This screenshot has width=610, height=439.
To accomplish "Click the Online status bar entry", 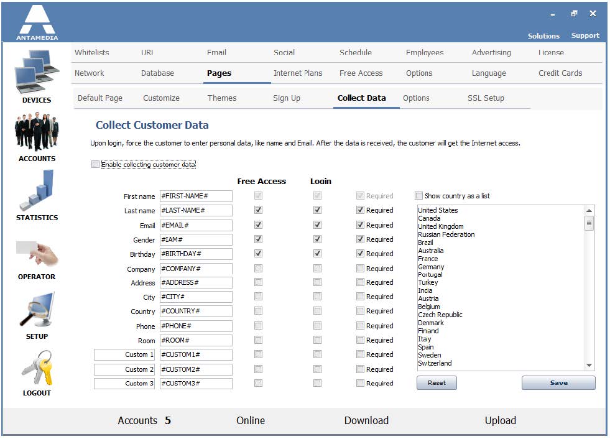I will pos(251,420).
